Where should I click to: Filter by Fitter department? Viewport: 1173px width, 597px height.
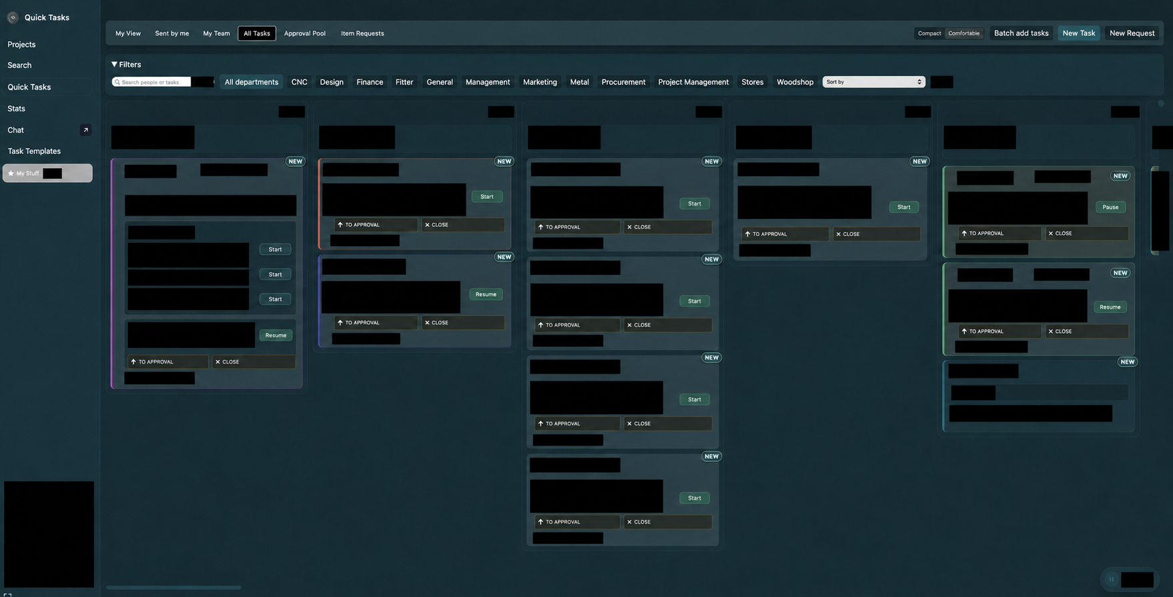pos(404,82)
